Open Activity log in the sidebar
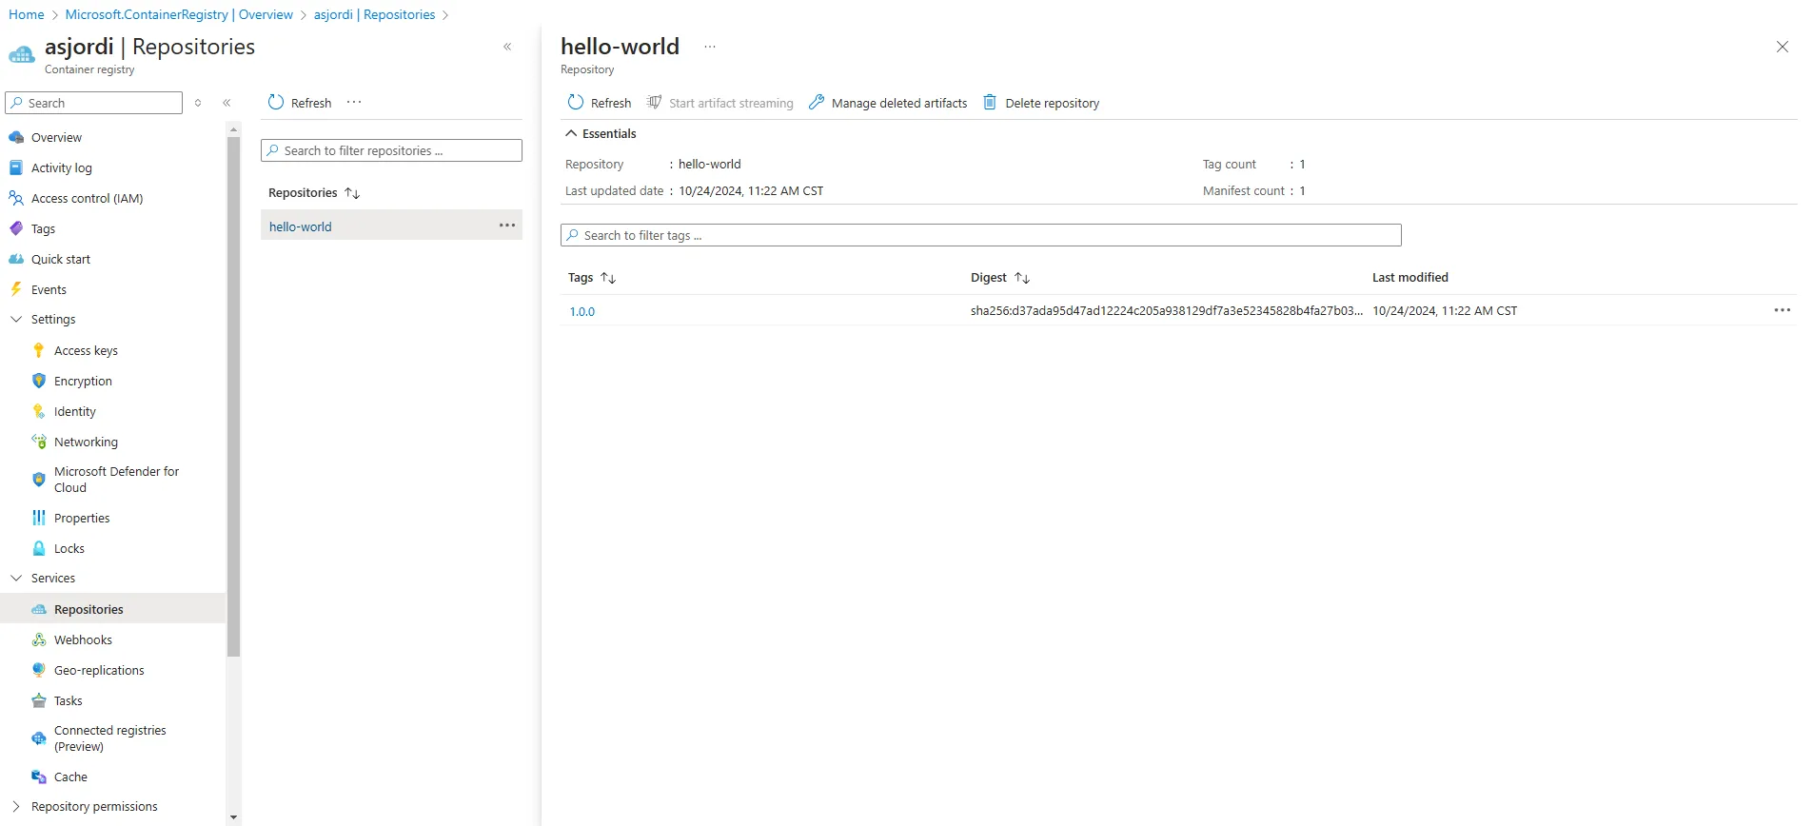This screenshot has height=826, width=1813. pos(61,167)
